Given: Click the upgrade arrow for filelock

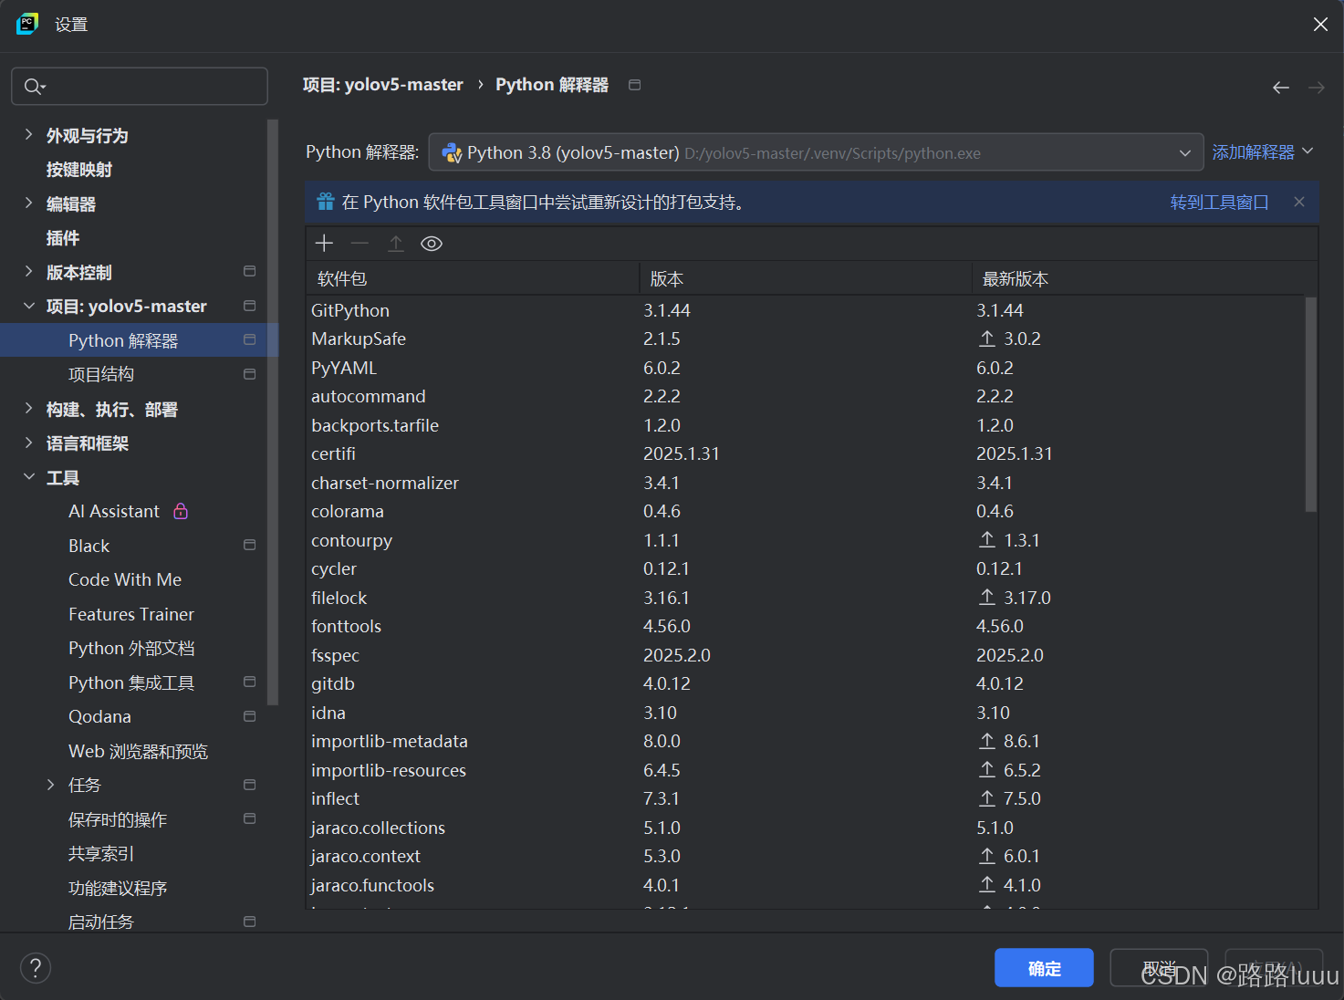Looking at the screenshot, I should coord(987,598).
